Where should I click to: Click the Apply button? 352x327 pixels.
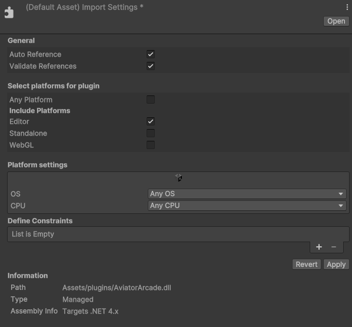pyautogui.click(x=336, y=265)
